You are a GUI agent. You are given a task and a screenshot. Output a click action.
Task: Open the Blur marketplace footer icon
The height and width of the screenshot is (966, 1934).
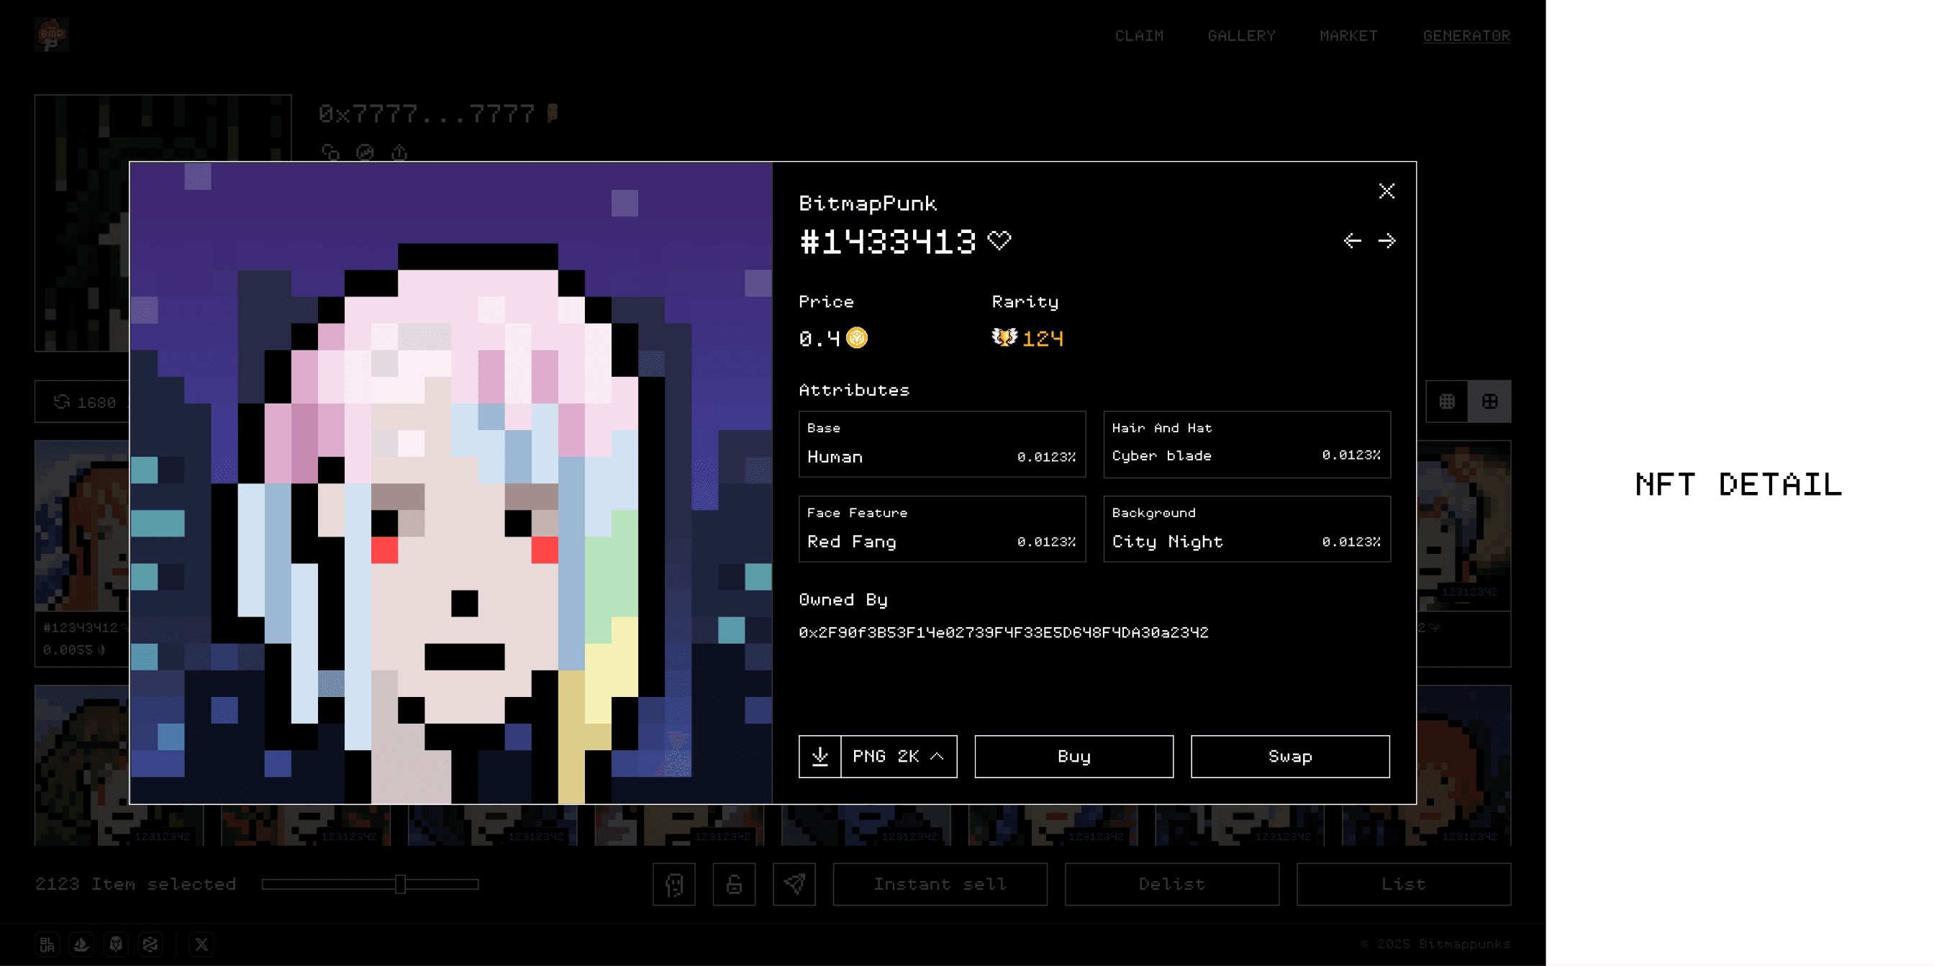pos(47,944)
